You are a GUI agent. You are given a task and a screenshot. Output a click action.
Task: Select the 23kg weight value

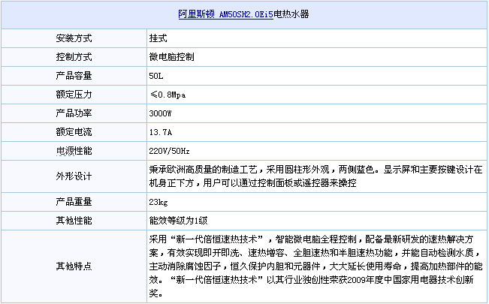158,202
